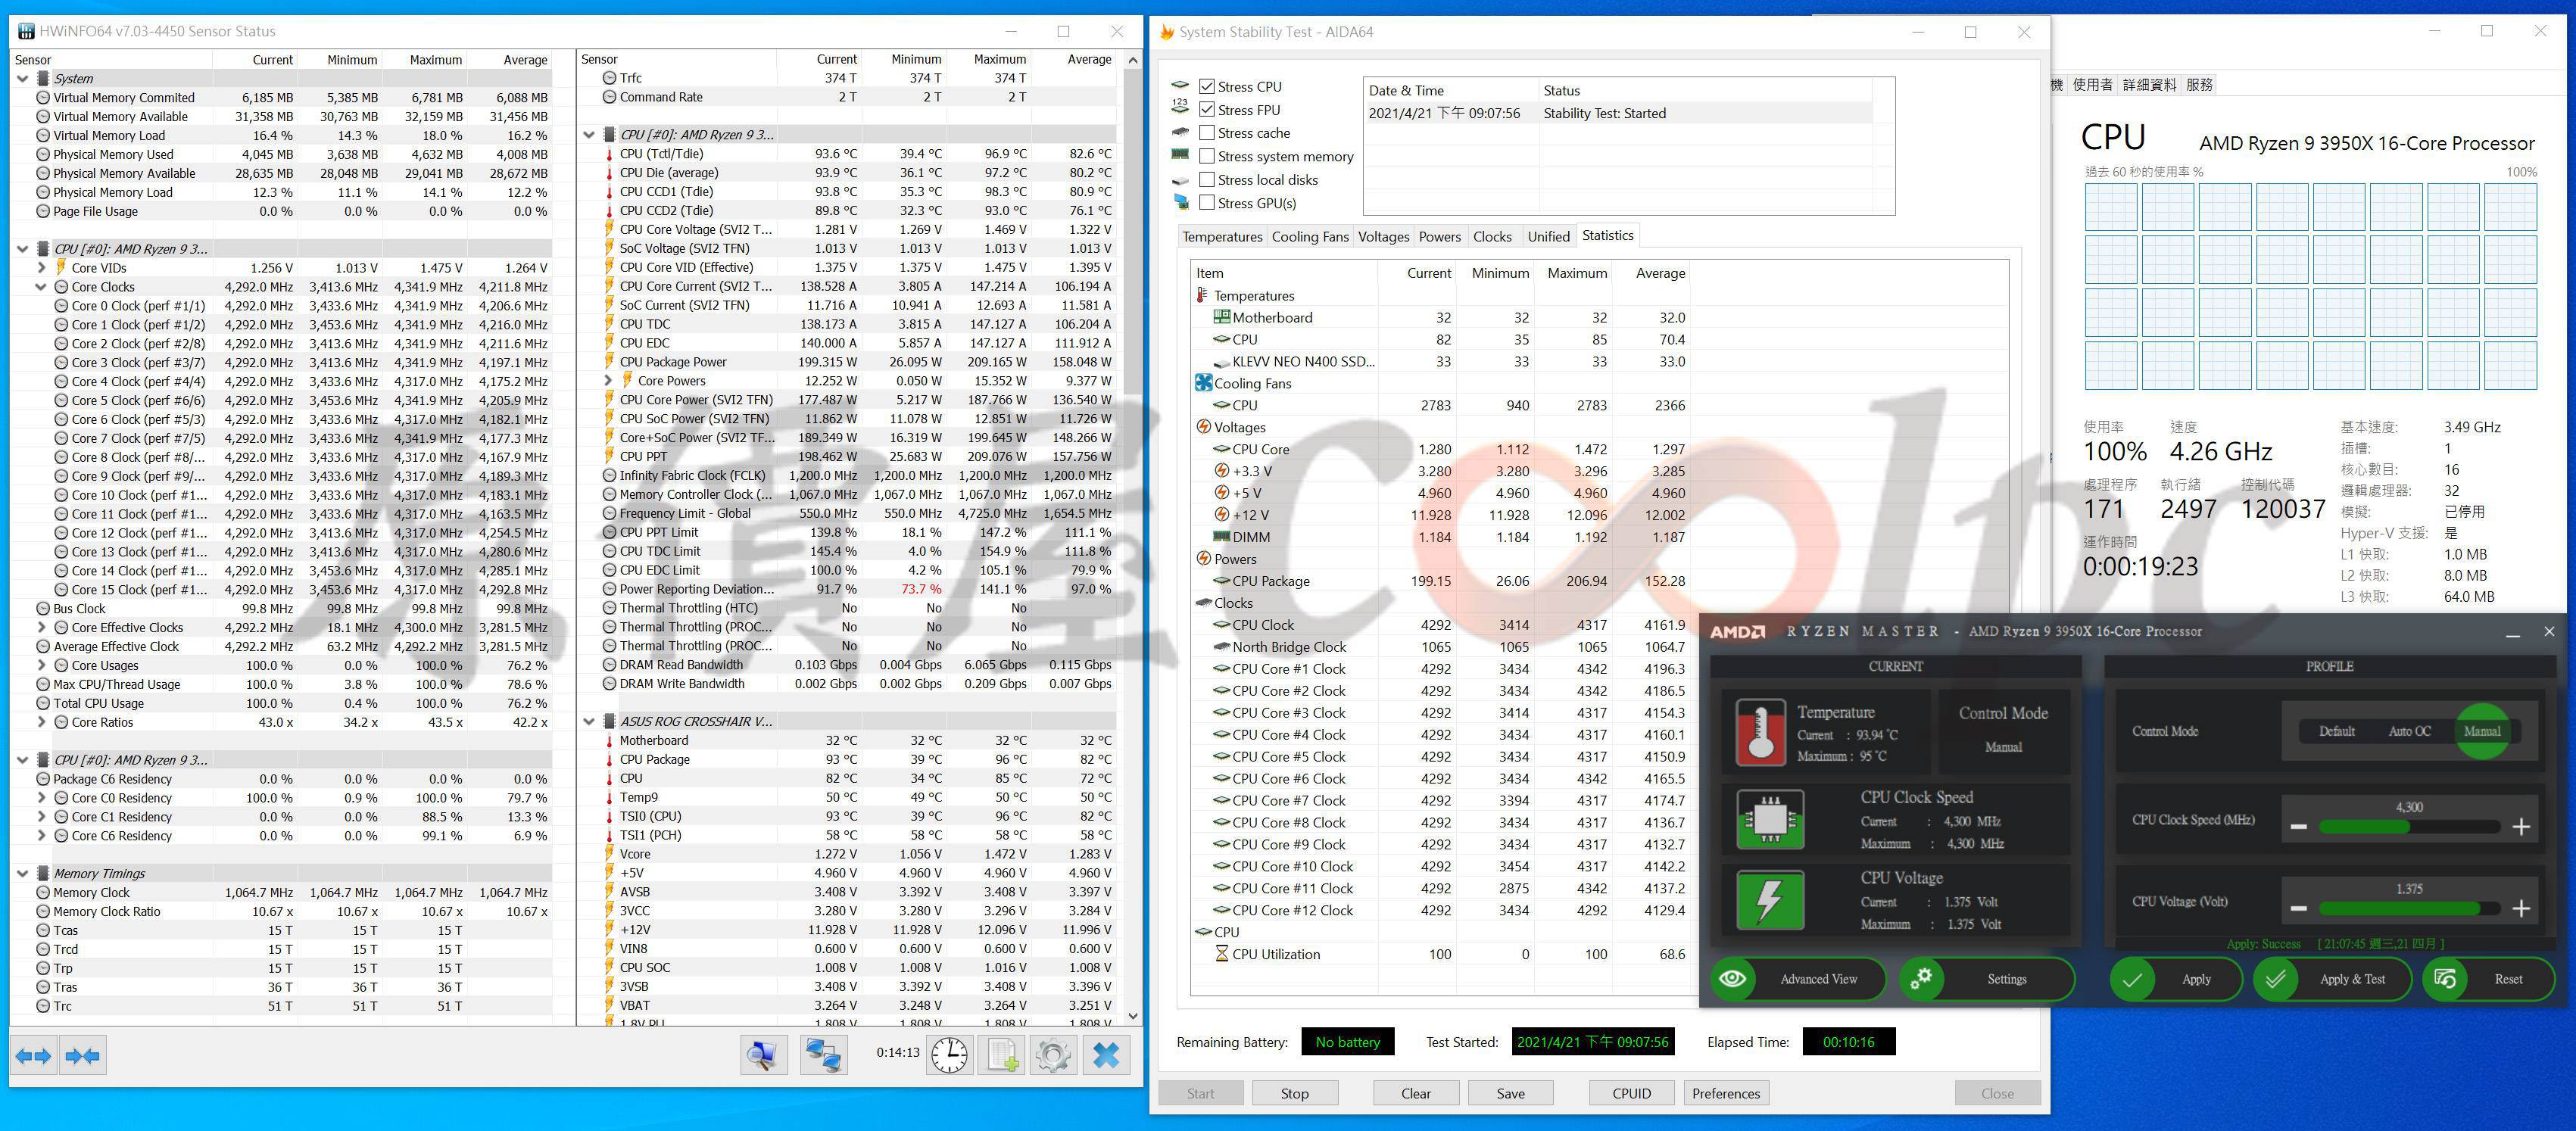This screenshot has height=1131, width=2576.
Task: Click Powers icon in AIDA64 statistics
Action: click(x=1203, y=559)
